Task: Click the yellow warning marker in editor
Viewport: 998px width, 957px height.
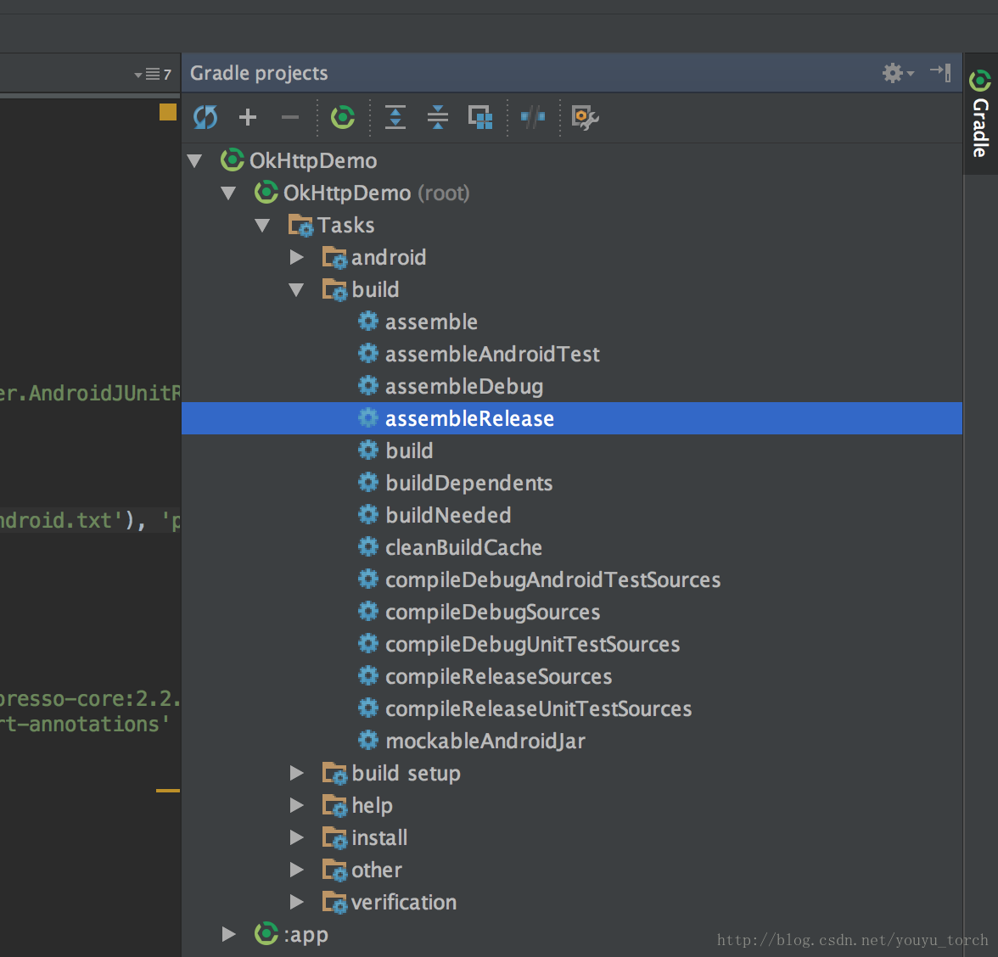Action: click(x=168, y=112)
